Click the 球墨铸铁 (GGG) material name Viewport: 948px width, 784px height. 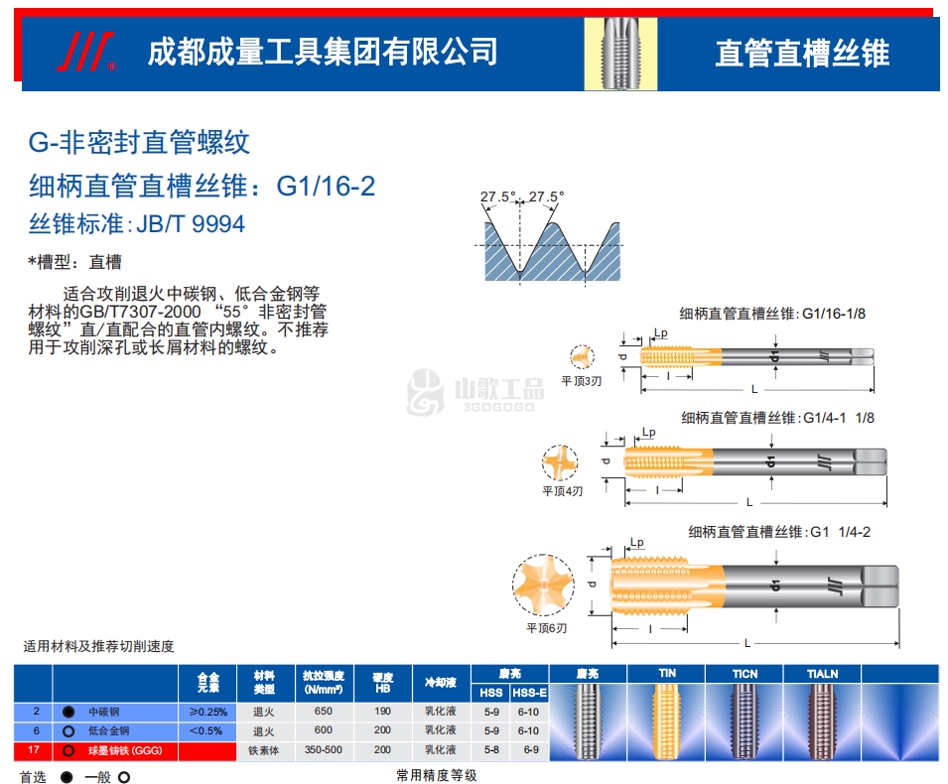coord(125,750)
